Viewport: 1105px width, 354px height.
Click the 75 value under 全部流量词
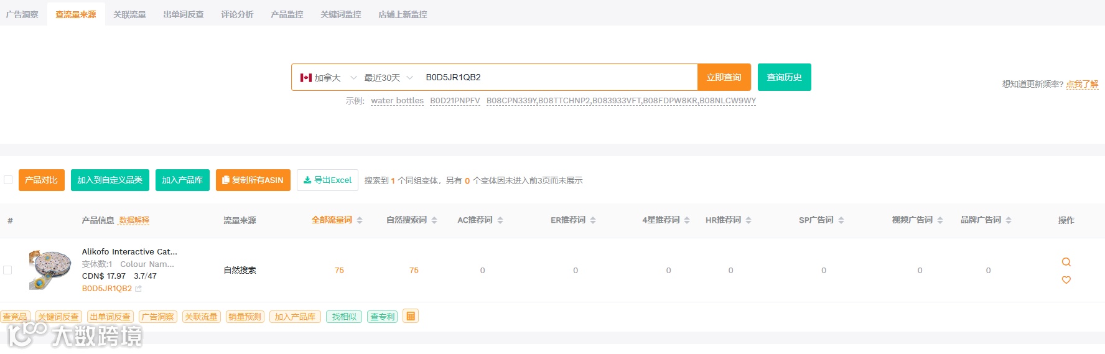point(339,270)
